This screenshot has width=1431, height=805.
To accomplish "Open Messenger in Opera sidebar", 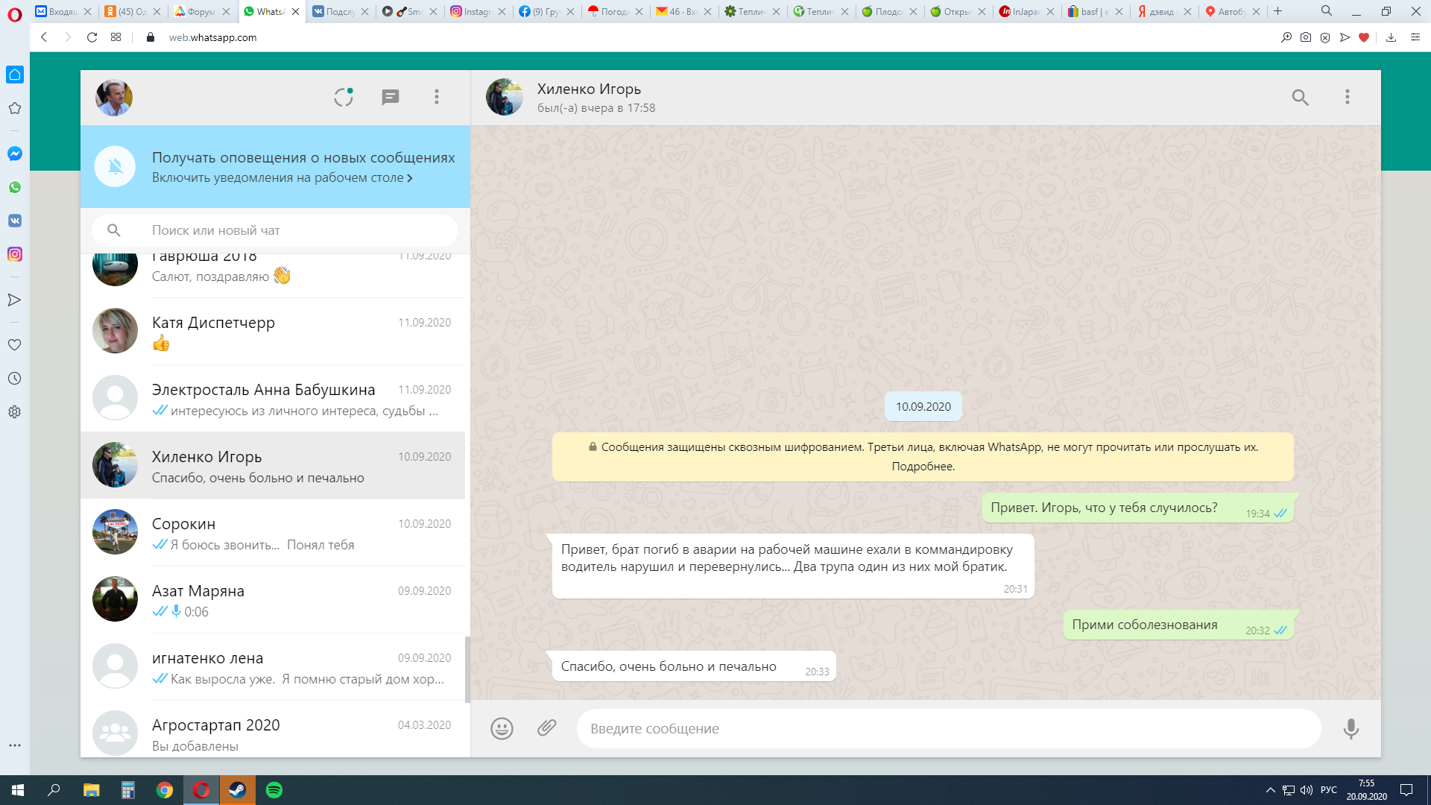I will point(14,154).
